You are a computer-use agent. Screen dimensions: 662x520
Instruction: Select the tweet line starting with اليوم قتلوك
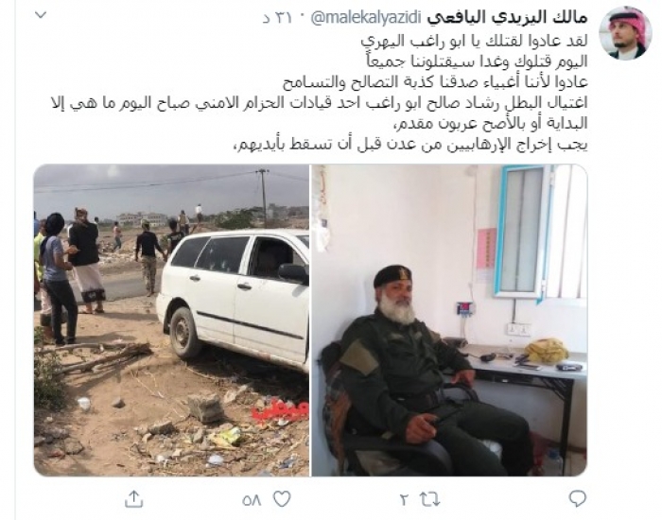pyautogui.click(x=477, y=61)
